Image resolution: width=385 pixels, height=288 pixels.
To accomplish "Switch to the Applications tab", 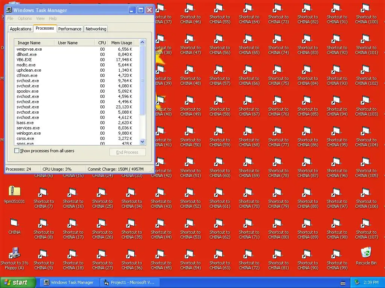I will (x=21, y=29).
